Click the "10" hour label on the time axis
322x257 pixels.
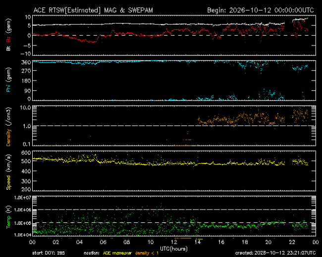(x=151, y=242)
